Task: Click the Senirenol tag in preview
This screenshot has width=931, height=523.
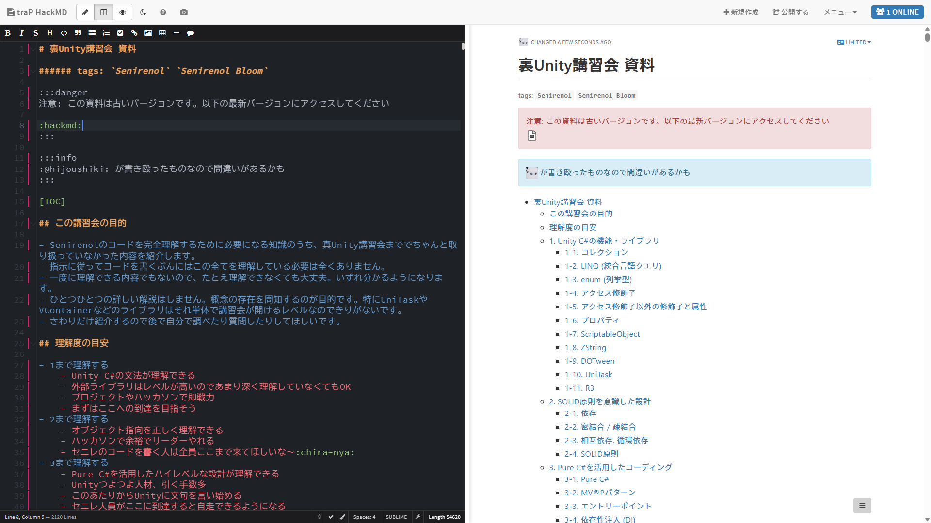Action: point(554,95)
